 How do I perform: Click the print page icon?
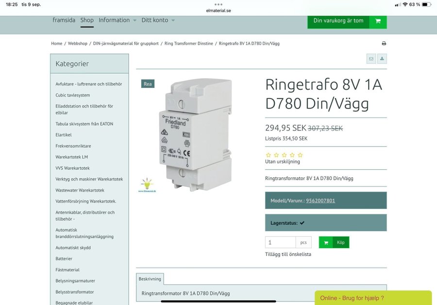tap(384, 44)
